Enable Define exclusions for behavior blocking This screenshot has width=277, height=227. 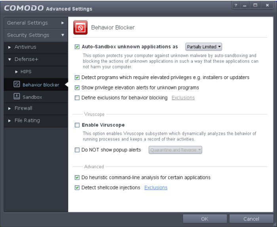[x=77, y=98]
